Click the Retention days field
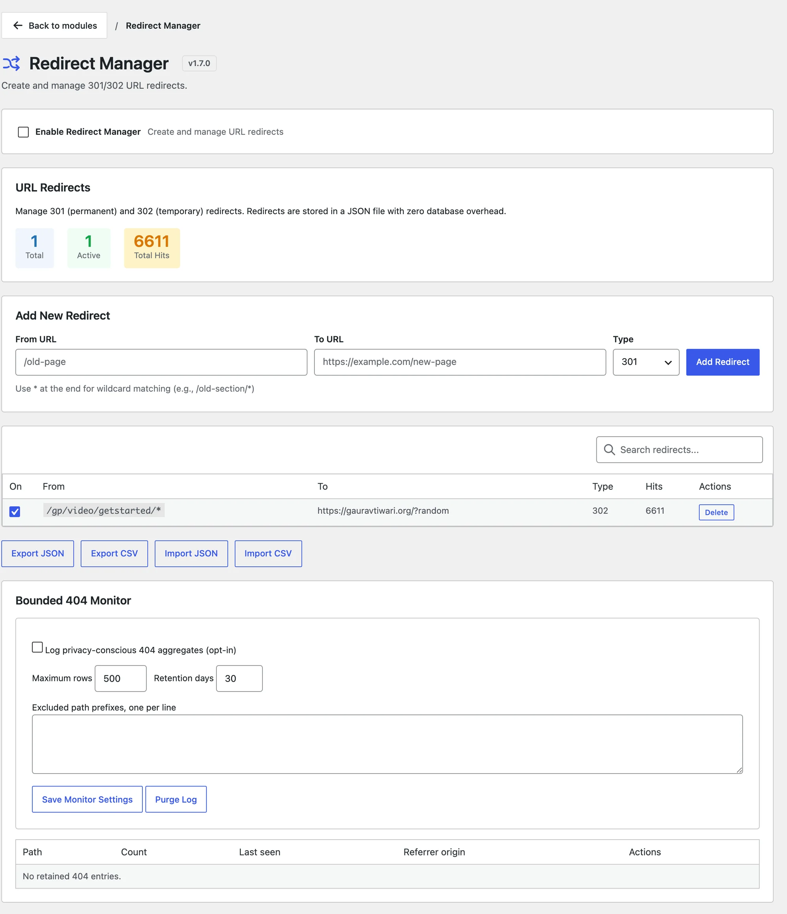This screenshot has width=787, height=914. click(x=239, y=679)
